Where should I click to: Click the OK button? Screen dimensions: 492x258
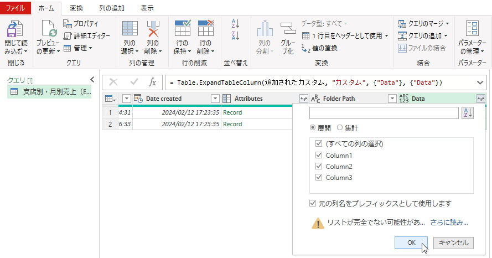411,242
